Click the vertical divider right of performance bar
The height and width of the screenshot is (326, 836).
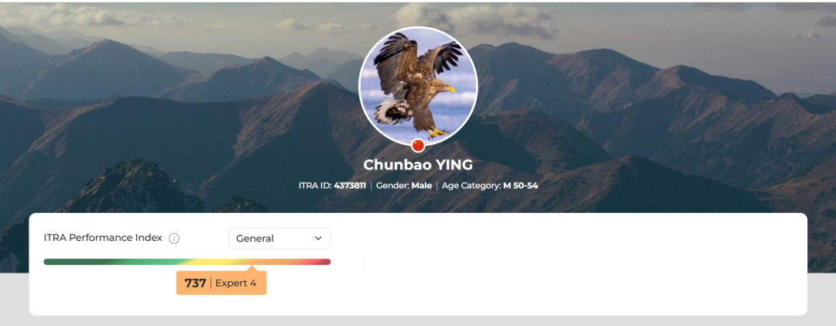(x=364, y=264)
